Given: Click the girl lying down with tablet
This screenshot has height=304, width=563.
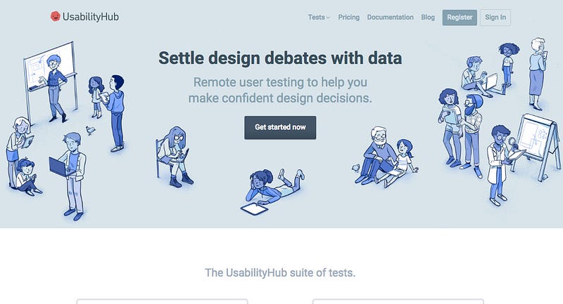Looking at the screenshot, I should (x=272, y=191).
